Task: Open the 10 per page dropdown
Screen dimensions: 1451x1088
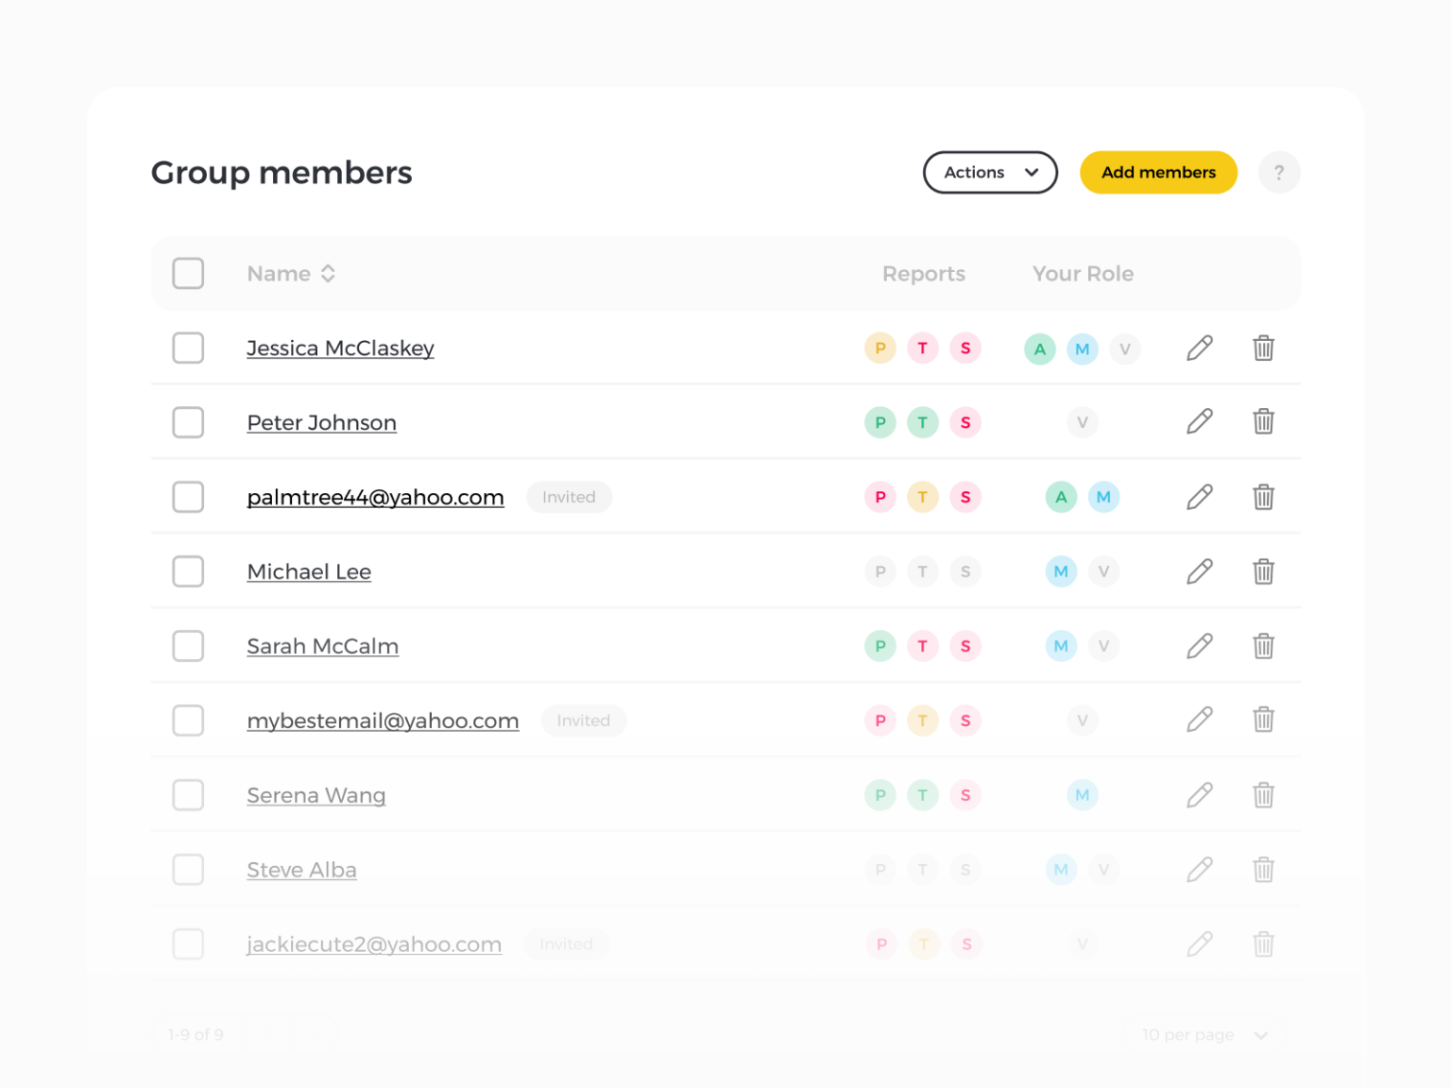Action: (x=1204, y=1034)
